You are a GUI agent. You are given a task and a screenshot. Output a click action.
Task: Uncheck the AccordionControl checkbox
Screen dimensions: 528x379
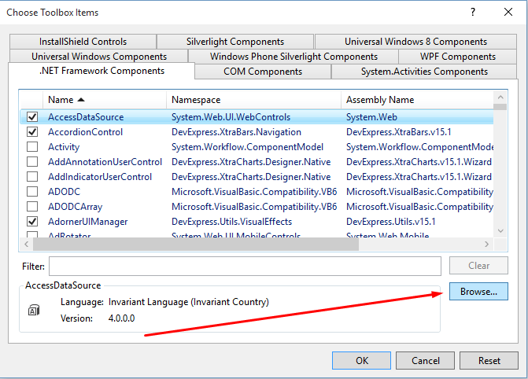pyautogui.click(x=32, y=132)
